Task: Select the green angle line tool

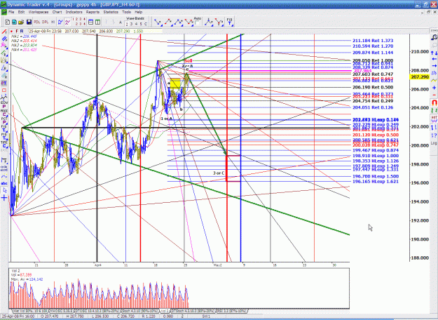Action: [x=4, y=53]
